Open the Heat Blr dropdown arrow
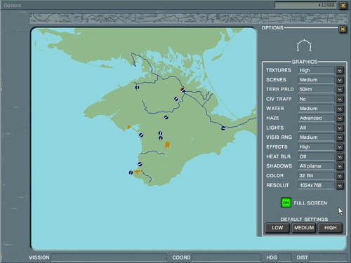The width and height of the screenshot is (351, 263). [x=340, y=156]
